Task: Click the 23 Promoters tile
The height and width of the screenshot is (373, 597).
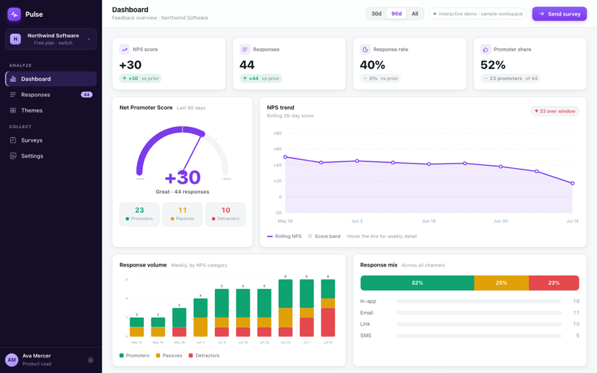Action: click(x=139, y=214)
